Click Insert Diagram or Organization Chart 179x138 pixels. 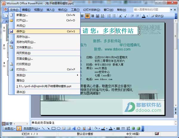click(x=79, y=128)
